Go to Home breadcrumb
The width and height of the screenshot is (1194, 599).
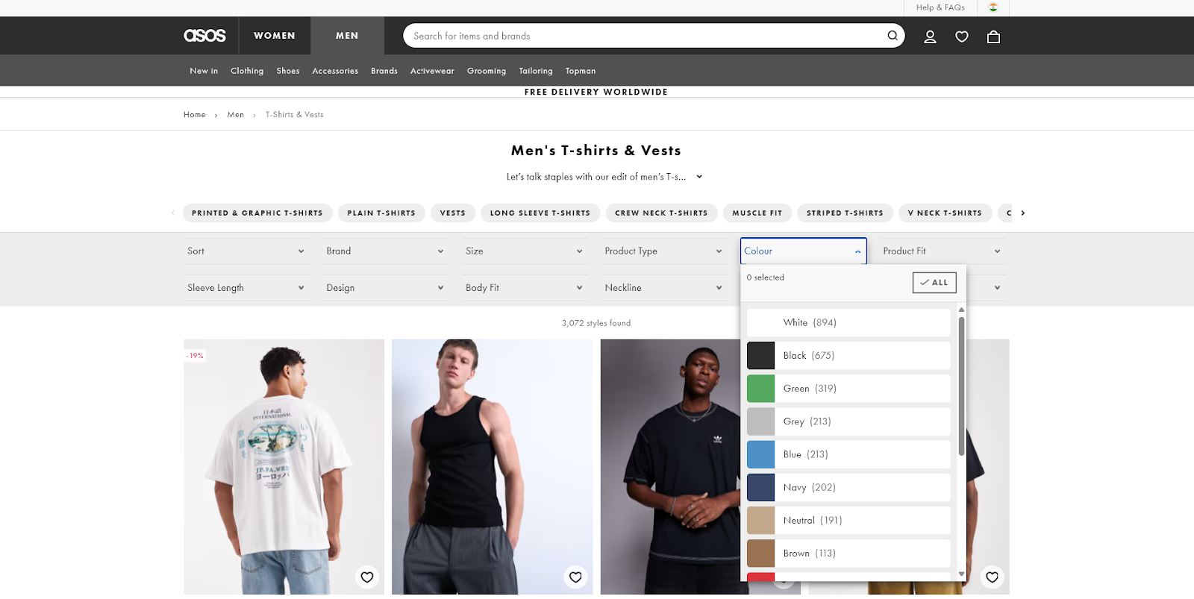(x=195, y=115)
